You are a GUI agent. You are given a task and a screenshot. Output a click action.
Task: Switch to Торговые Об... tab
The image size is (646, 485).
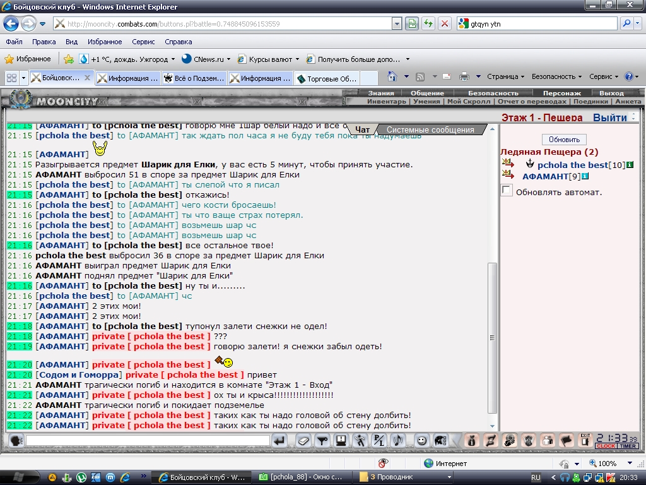coord(327,78)
